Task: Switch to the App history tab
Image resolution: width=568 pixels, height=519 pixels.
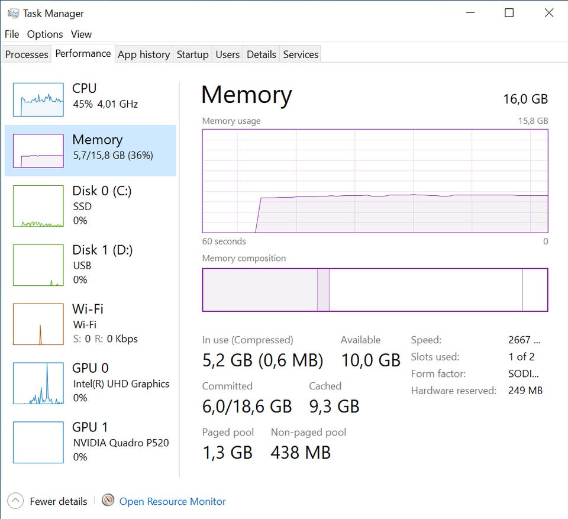Action: (x=144, y=54)
